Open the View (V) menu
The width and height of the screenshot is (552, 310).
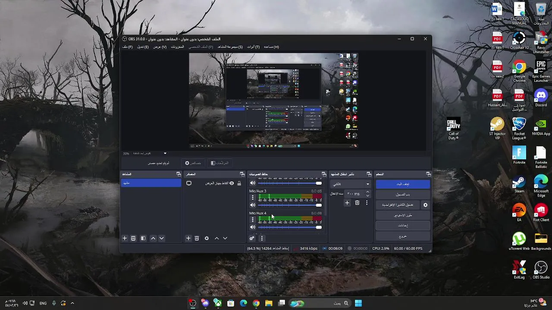click(x=160, y=46)
